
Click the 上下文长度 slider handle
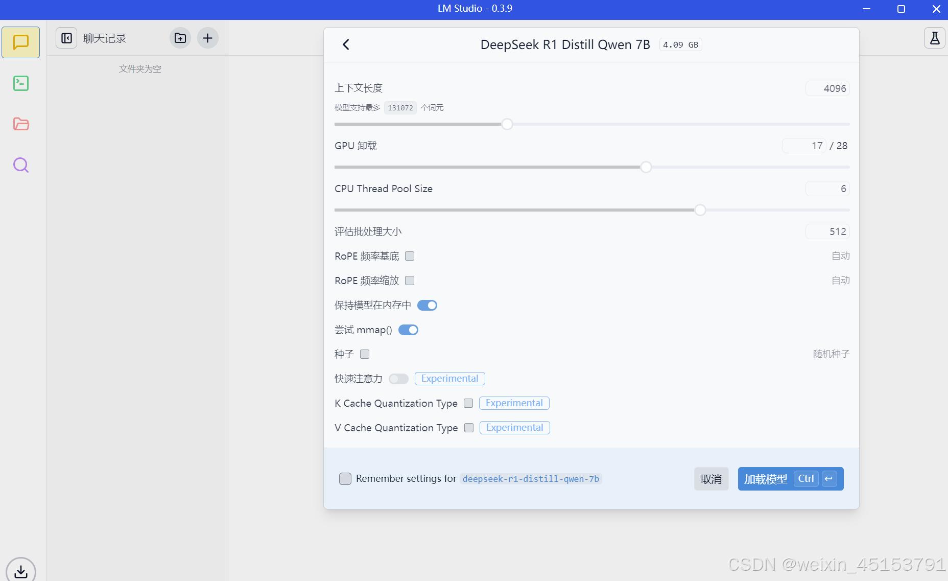(x=507, y=124)
